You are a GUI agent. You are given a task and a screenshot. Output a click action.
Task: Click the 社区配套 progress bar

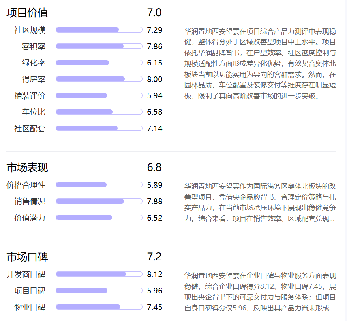click(x=99, y=128)
